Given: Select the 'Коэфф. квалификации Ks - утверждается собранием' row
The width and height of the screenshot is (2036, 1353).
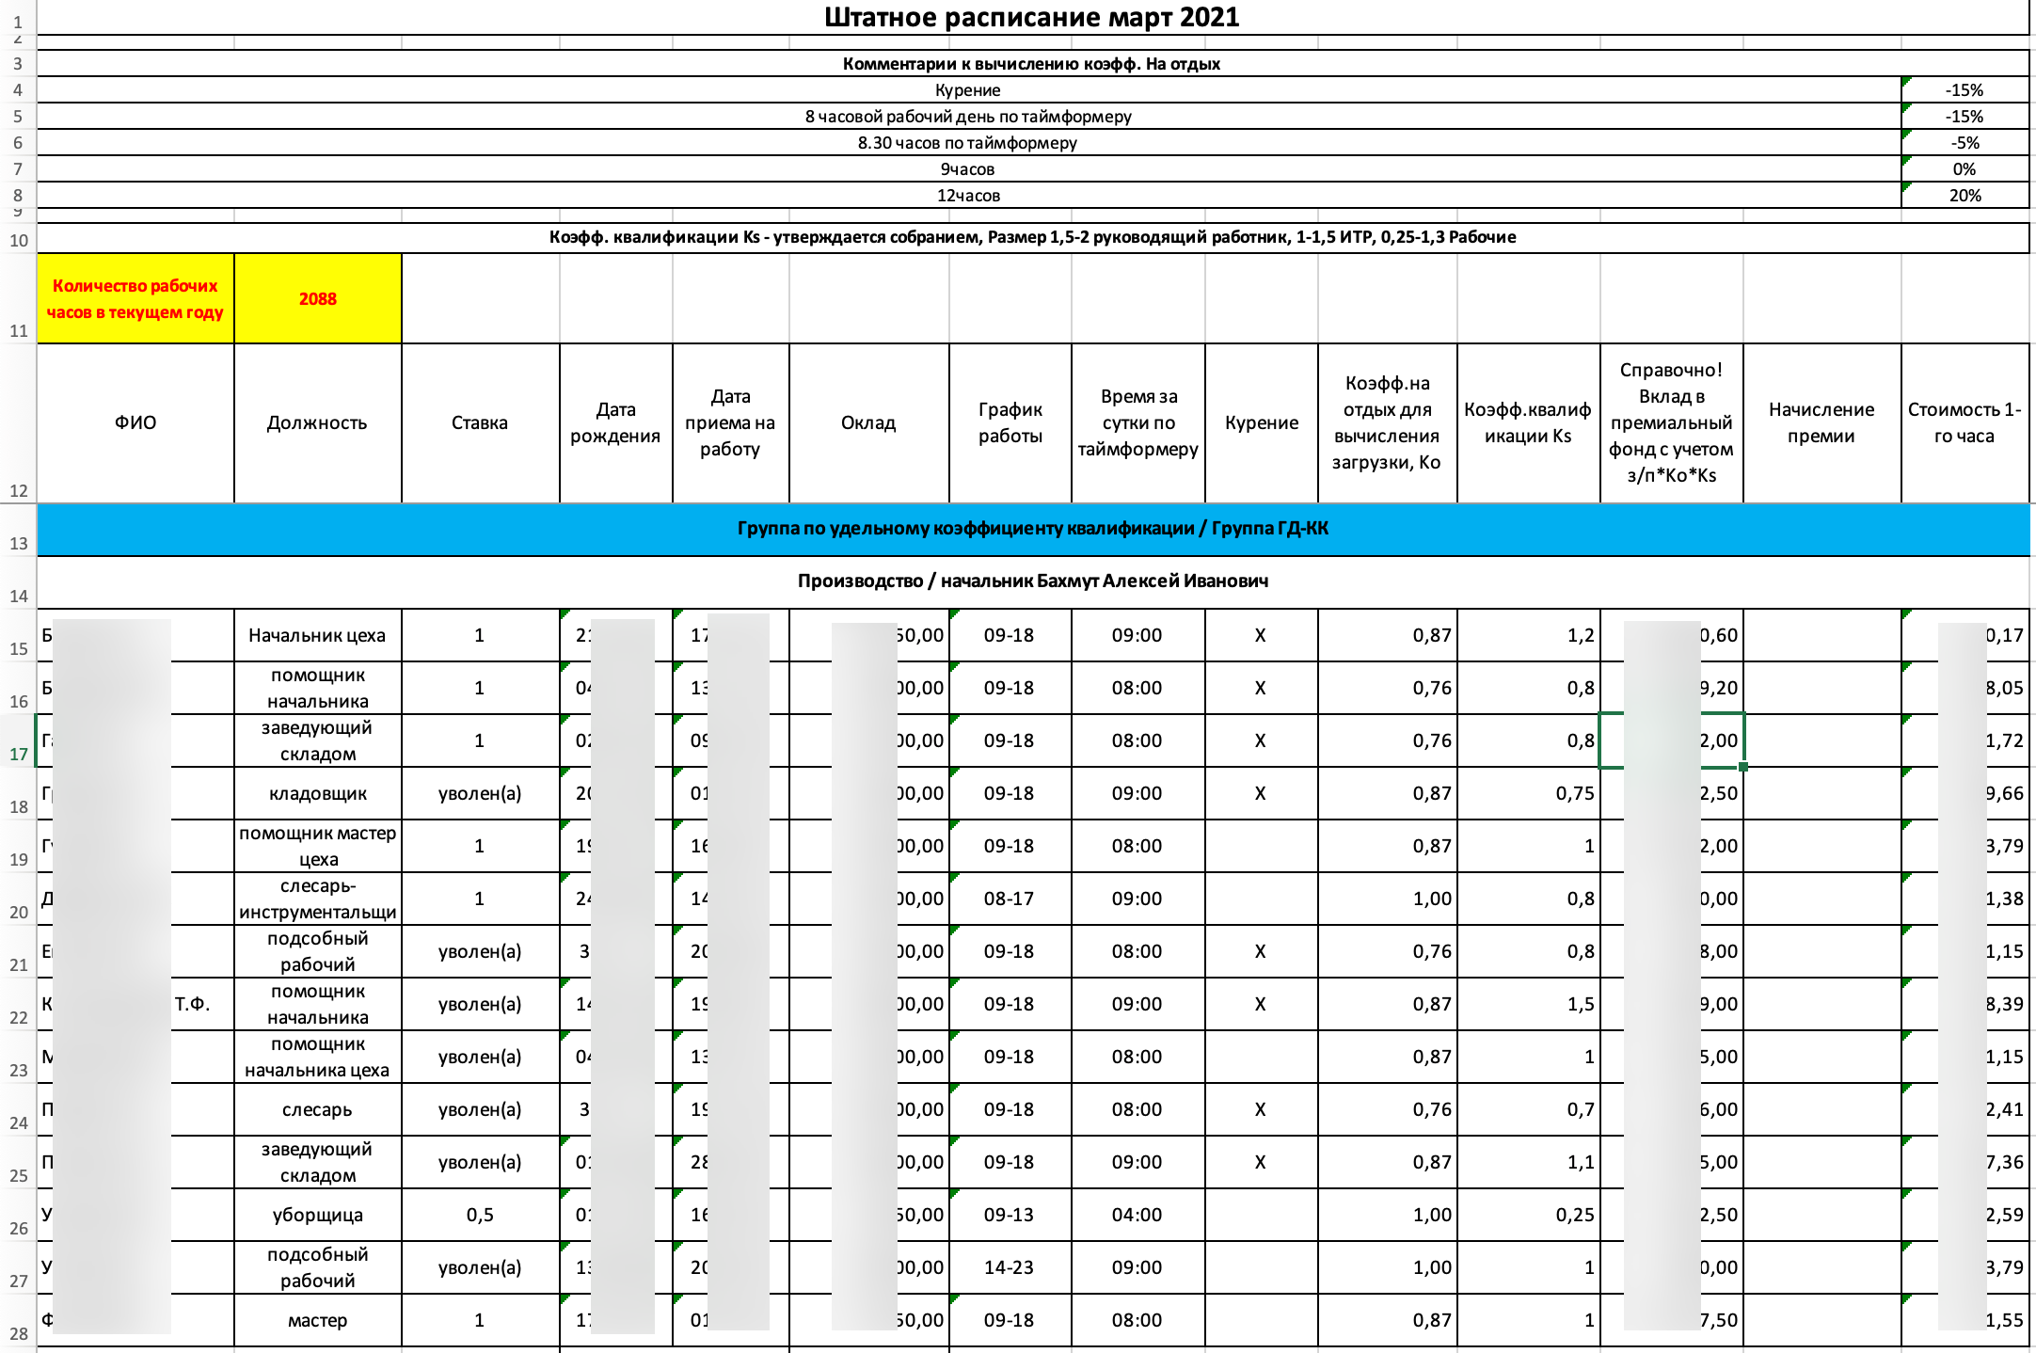Looking at the screenshot, I should point(1033,237).
